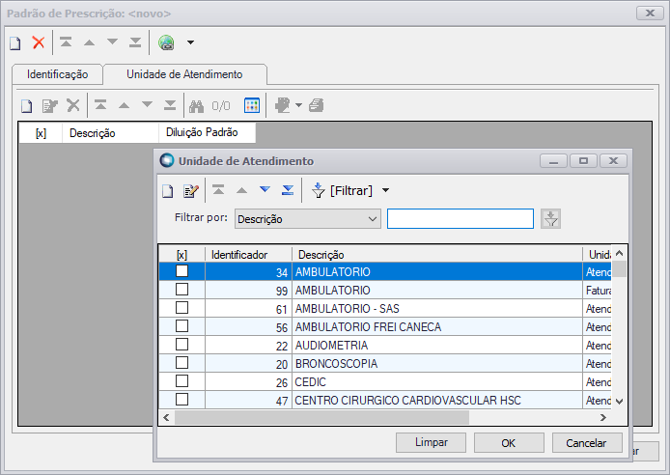This screenshot has height=475, width=670.
Task: Expand the puzzle piece dropdown arrow
Action: [298, 105]
